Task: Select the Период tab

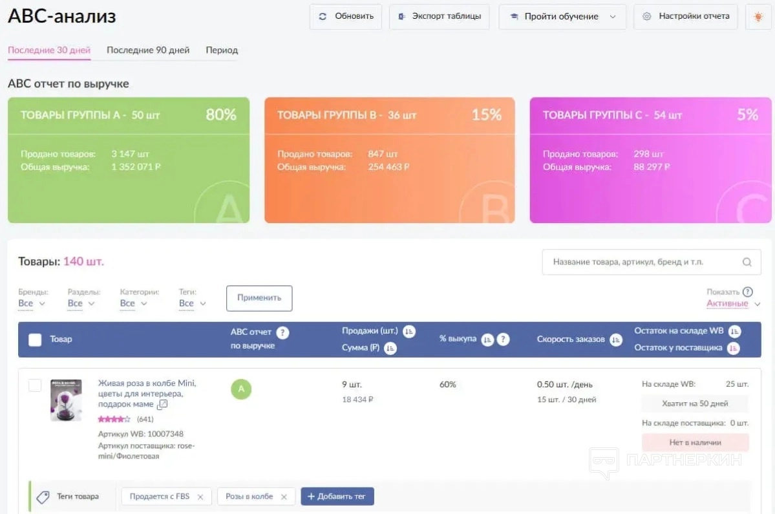Action: [x=222, y=50]
